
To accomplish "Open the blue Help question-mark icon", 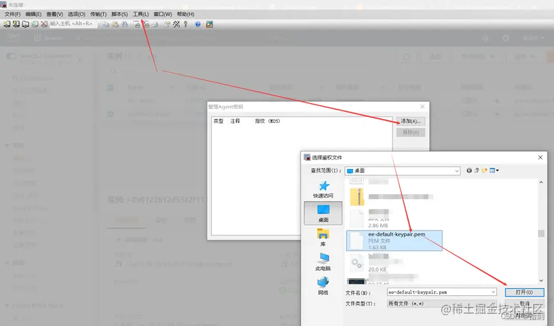I will (198, 24).
